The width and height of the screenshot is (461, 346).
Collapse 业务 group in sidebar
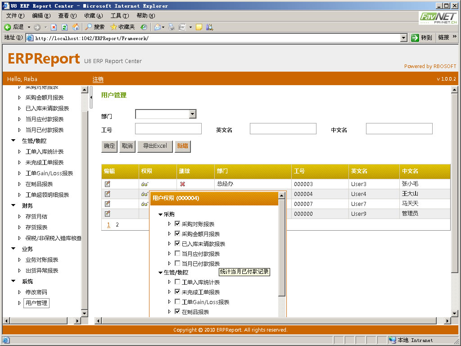[13, 249]
